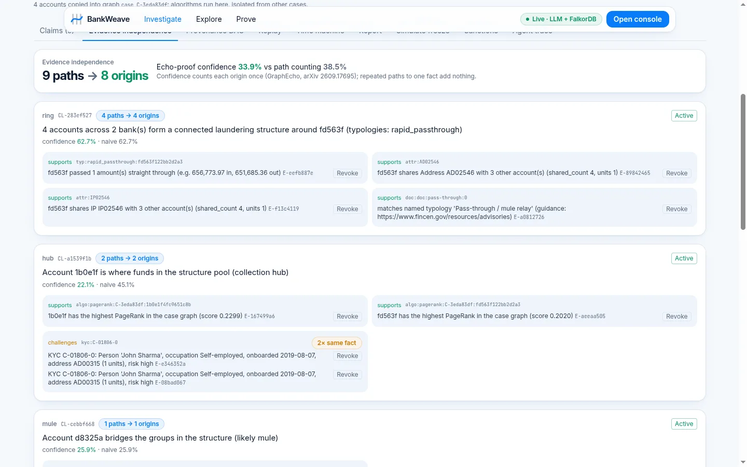Click the evidence ID E-f13c4119

[x=284, y=209]
